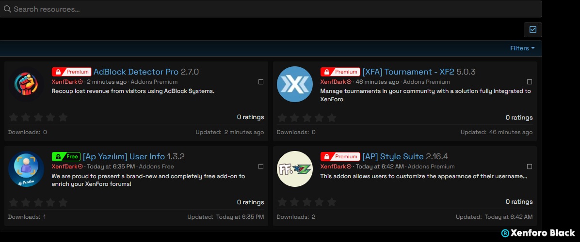Open [Ap Yazılım] User Info title link

(124, 156)
